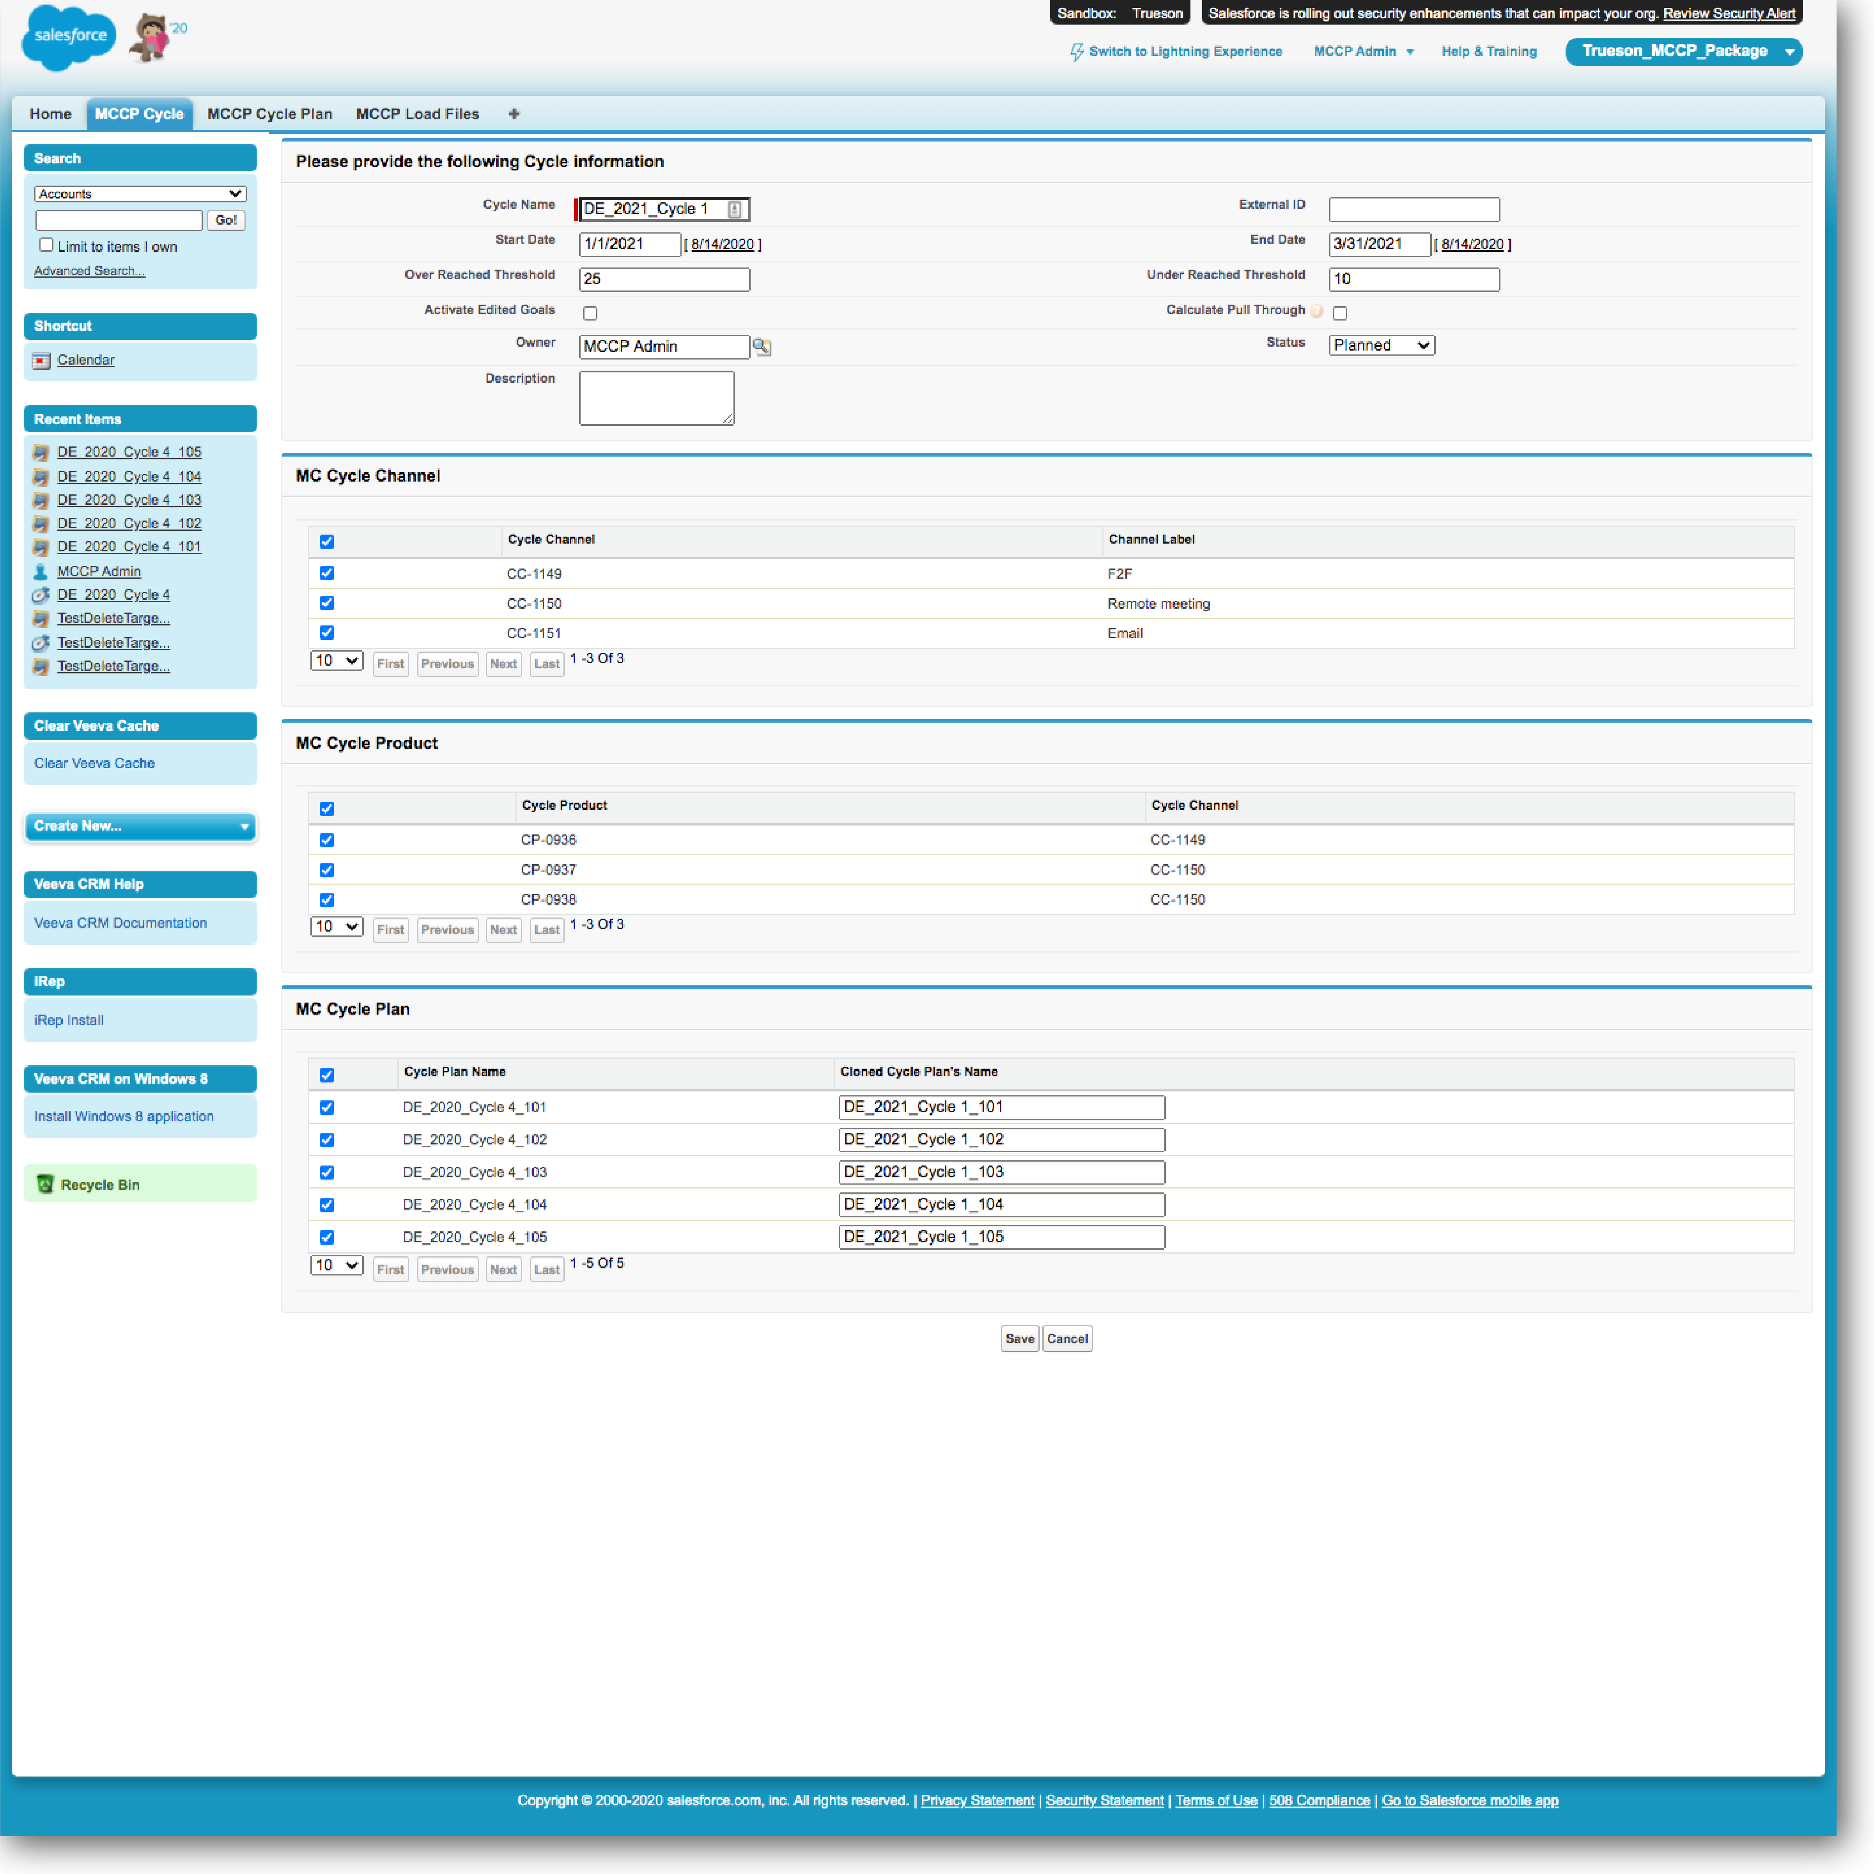Open page size dropdown under MC Cycle Product
1874x1874 pixels.
tap(337, 926)
